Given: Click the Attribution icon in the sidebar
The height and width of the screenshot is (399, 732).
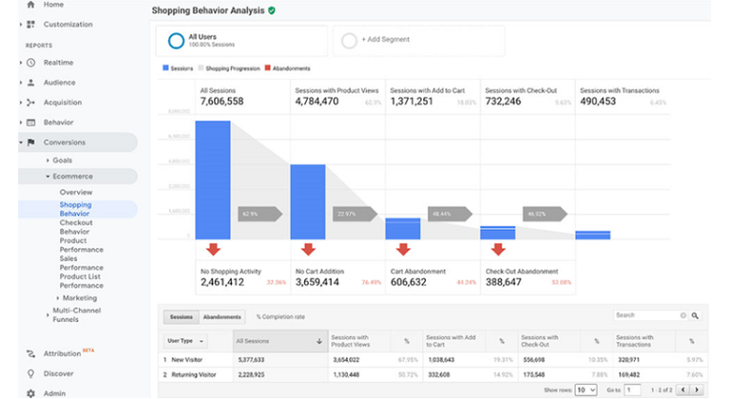Looking at the screenshot, I should point(30,353).
